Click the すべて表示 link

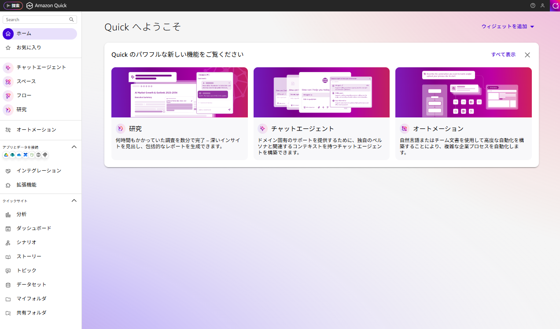click(503, 54)
